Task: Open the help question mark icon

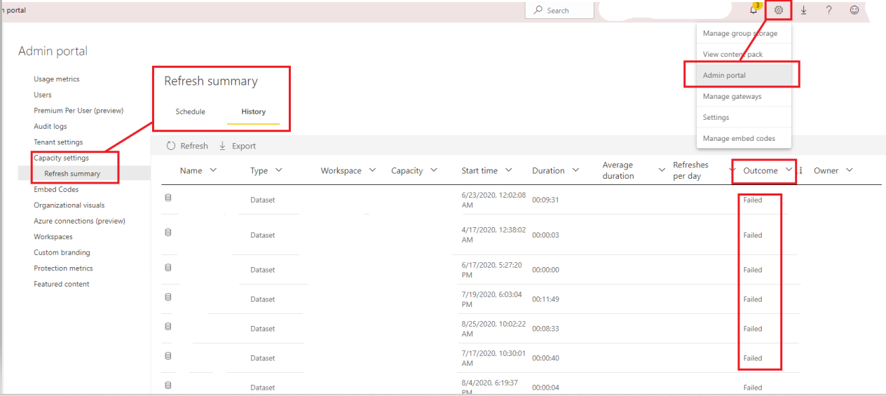Action: 829,10
